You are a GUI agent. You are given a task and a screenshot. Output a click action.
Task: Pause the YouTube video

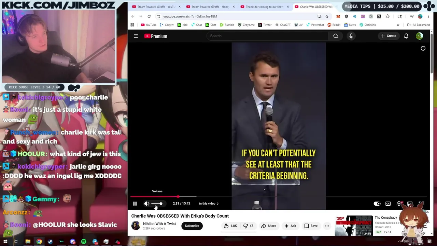[135, 204]
